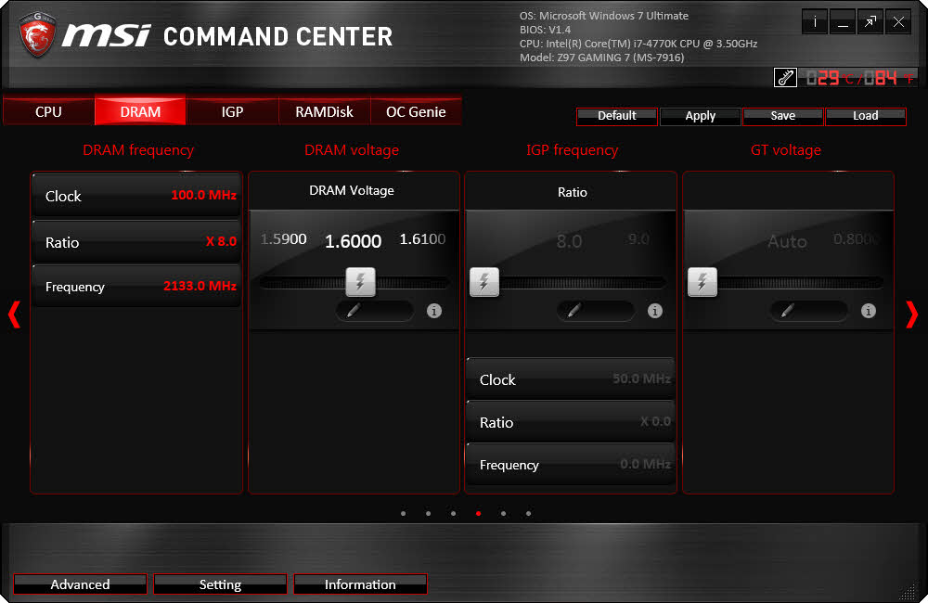Open the RAMDisk tab
Viewport: 928px width, 603px height.
click(x=324, y=111)
